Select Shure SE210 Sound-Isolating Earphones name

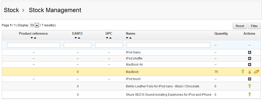click(x=169, y=95)
